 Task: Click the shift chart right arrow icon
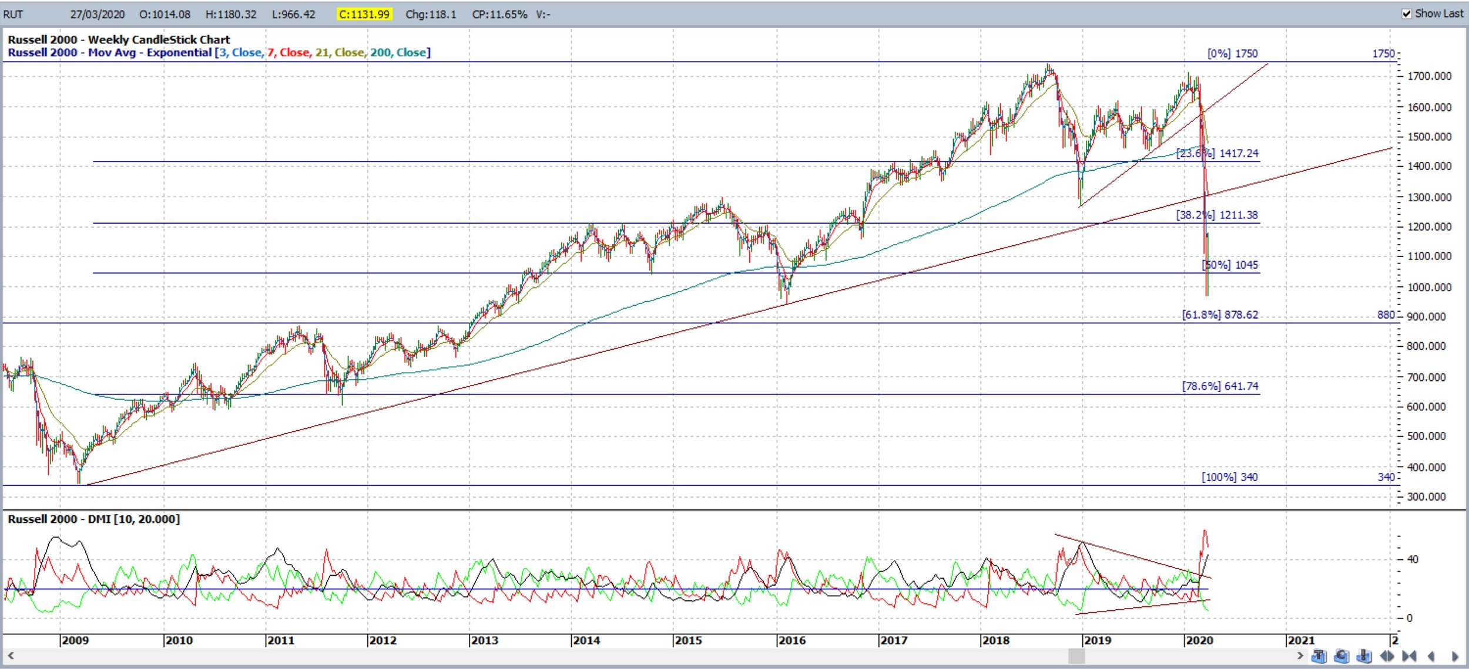(1455, 656)
